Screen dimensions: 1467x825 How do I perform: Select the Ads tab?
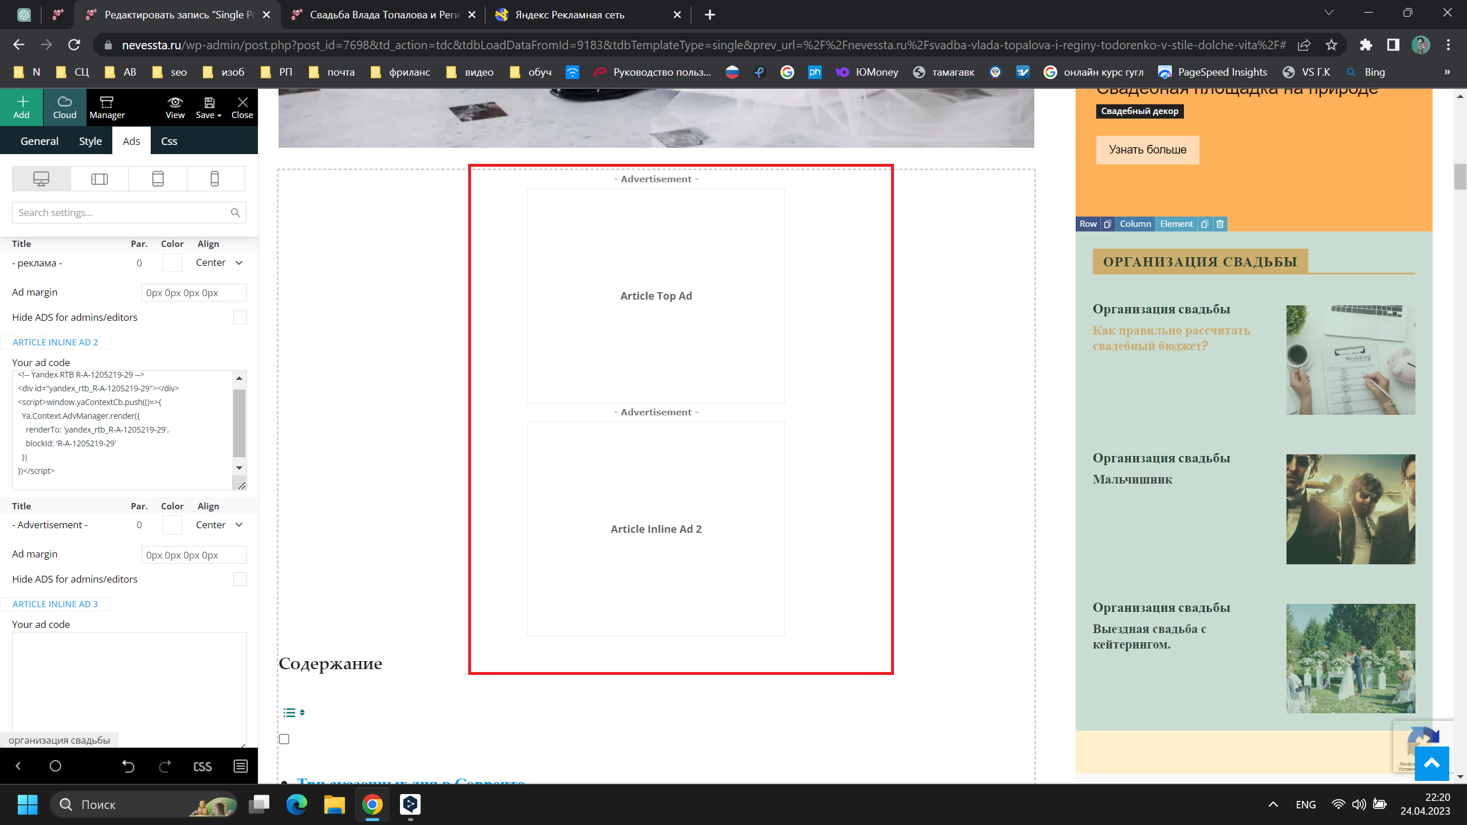point(131,141)
